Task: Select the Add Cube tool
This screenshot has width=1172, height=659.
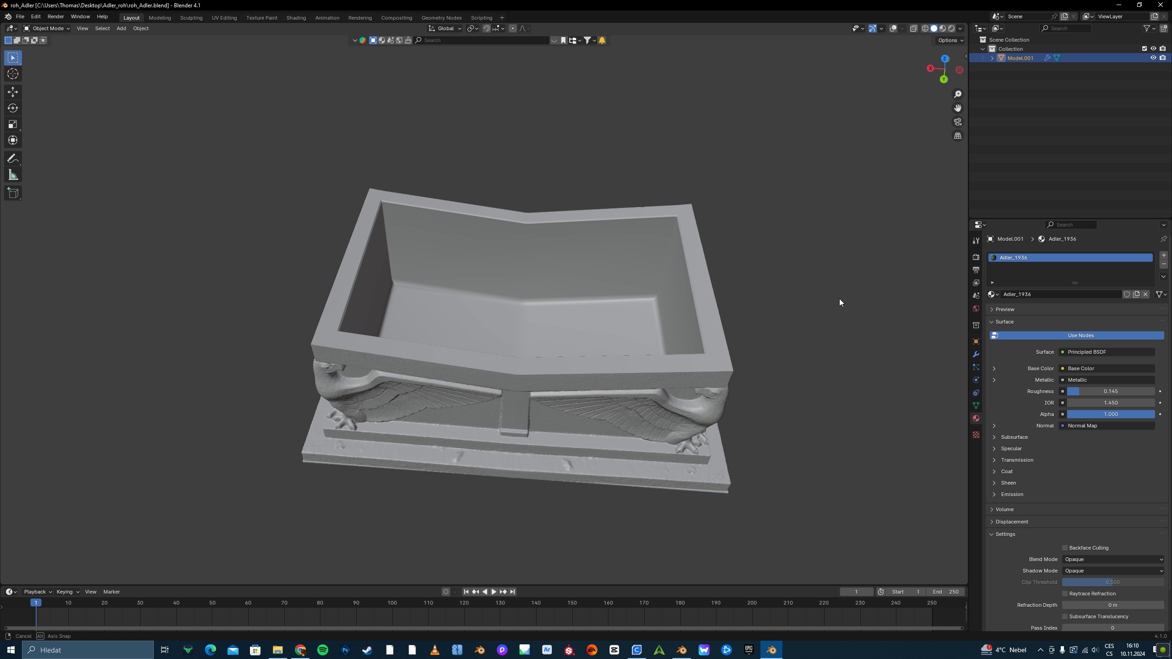Action: coord(13,193)
